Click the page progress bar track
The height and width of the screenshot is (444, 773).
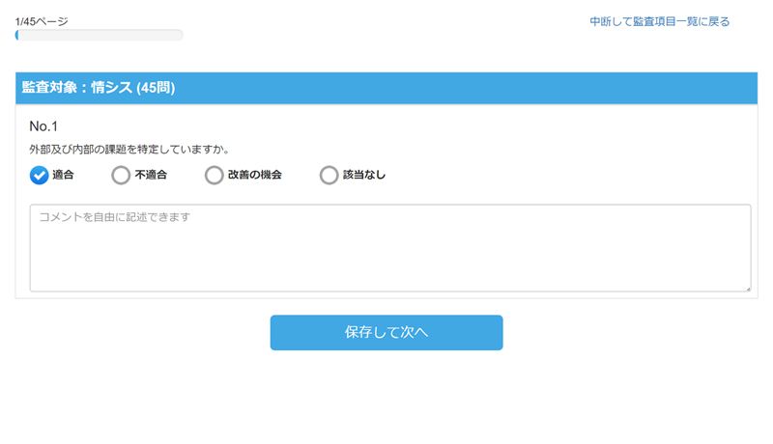click(x=100, y=35)
